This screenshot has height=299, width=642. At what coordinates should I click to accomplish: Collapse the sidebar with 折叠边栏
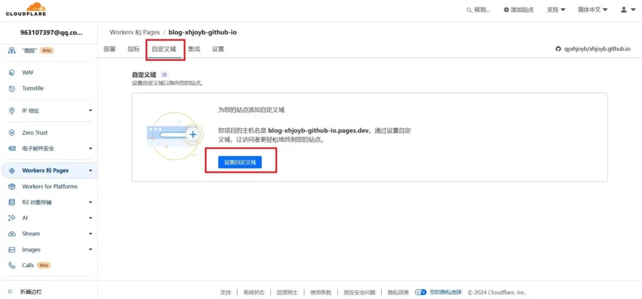pos(25,291)
